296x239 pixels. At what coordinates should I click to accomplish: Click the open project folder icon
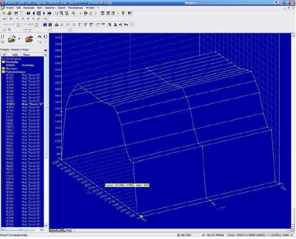pyautogui.click(x=12, y=39)
